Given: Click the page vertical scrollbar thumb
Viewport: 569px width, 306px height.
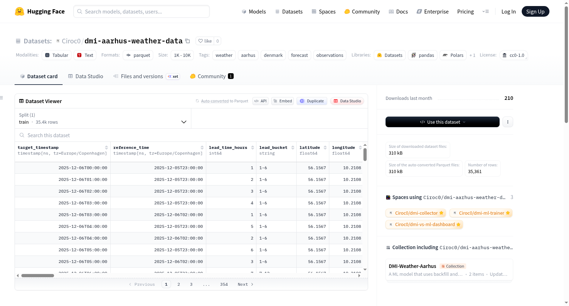Looking at the screenshot, I should pos(566,65).
